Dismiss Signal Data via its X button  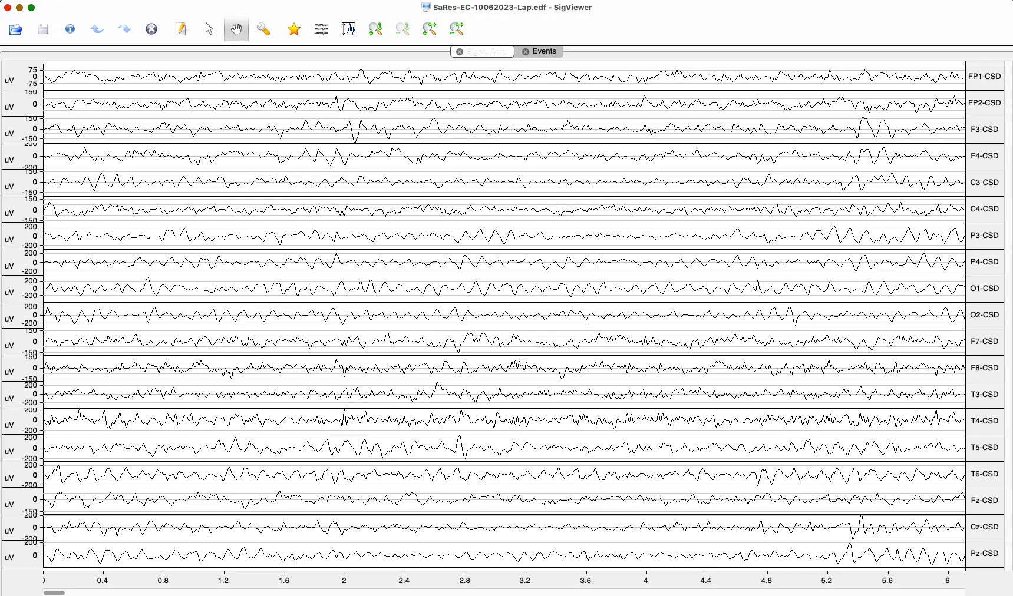tap(460, 51)
